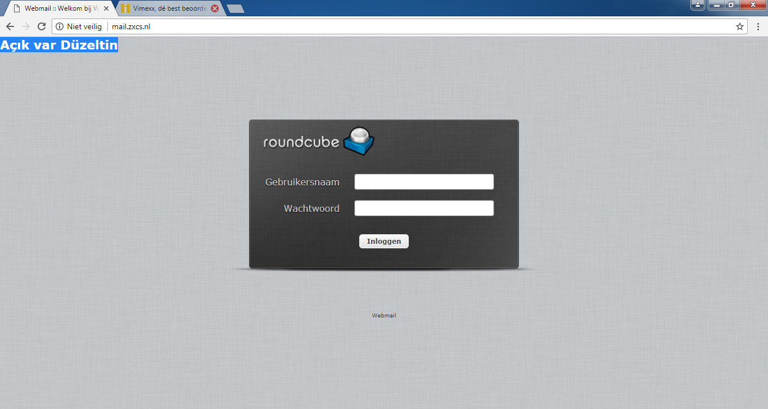The image size is (768, 409).
Task: Minimize the Chrome window
Action: (716, 5)
